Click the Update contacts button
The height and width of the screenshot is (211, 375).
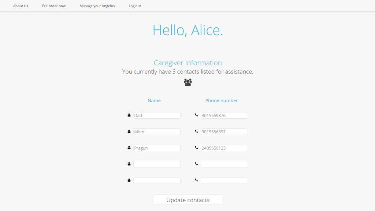188,200
